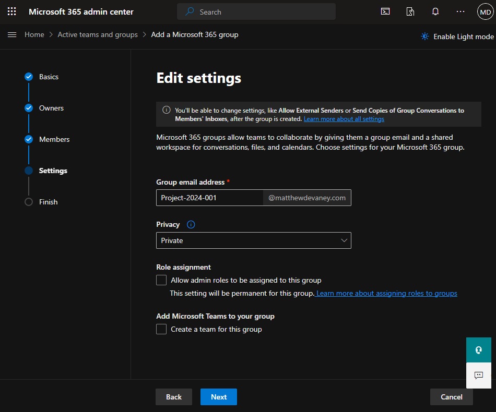This screenshot has width=496, height=412.
Task: Click the @matthewdevaney.com domain suffix
Action: click(307, 198)
